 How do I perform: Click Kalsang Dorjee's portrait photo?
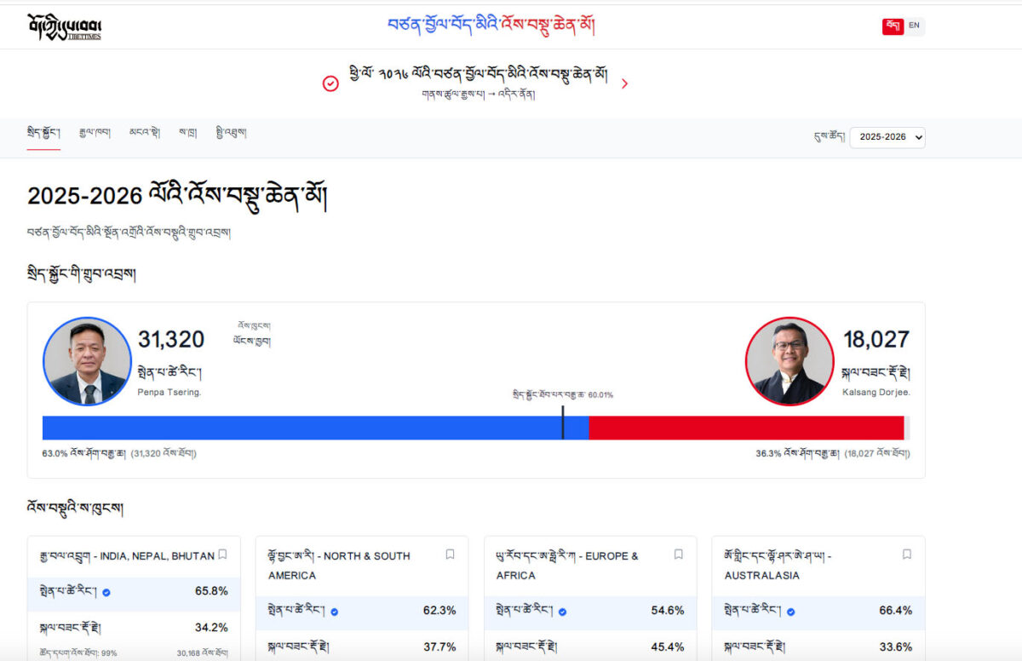(x=789, y=361)
